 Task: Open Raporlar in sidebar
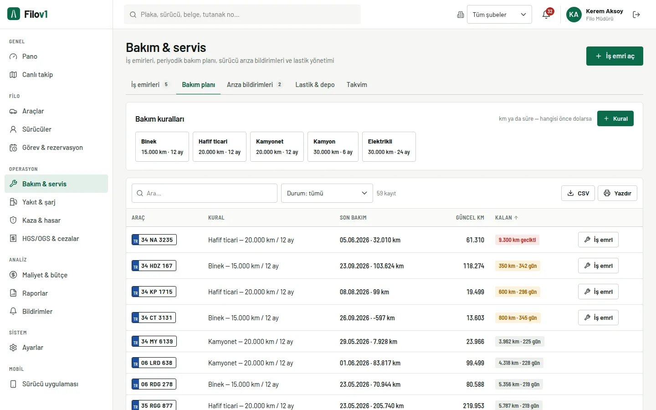pyautogui.click(x=56, y=293)
